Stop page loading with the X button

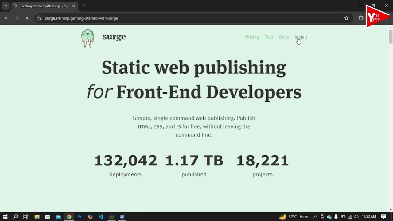click(27, 18)
